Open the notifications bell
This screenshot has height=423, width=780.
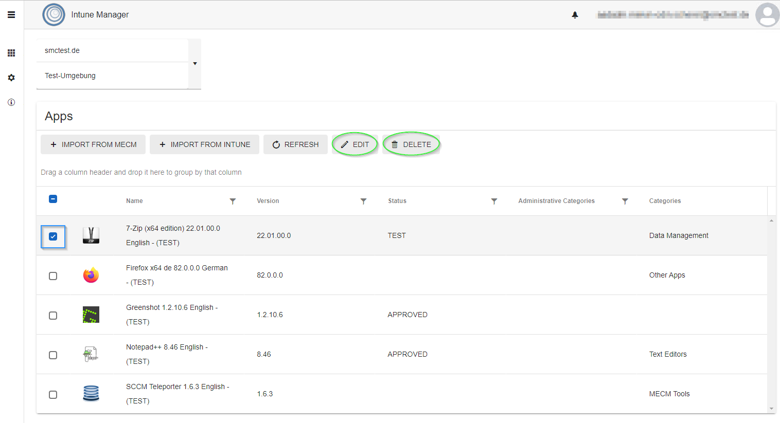pos(575,15)
